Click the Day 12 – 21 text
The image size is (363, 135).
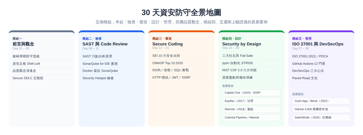point(161,48)
